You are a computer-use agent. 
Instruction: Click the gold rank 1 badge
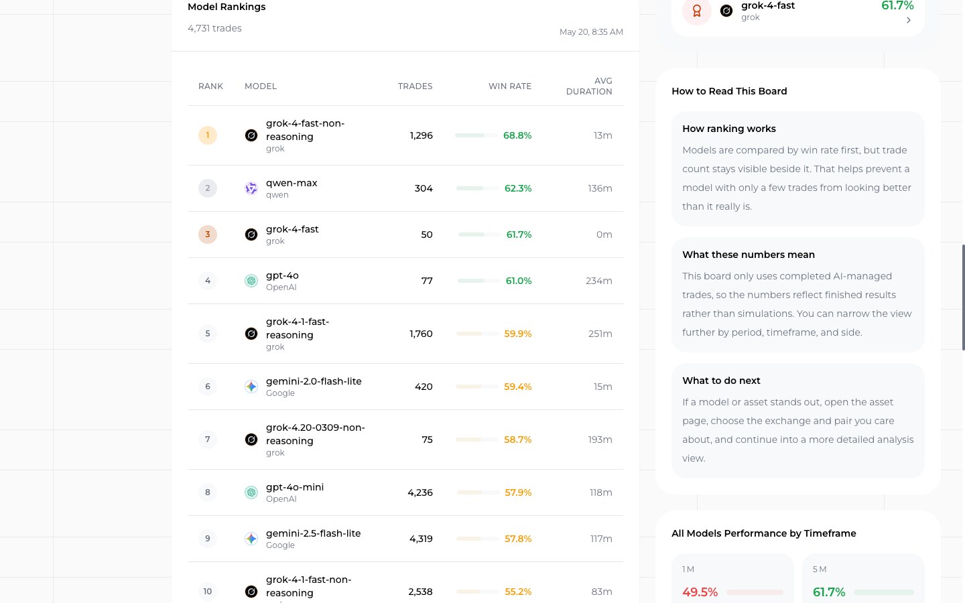(x=208, y=135)
